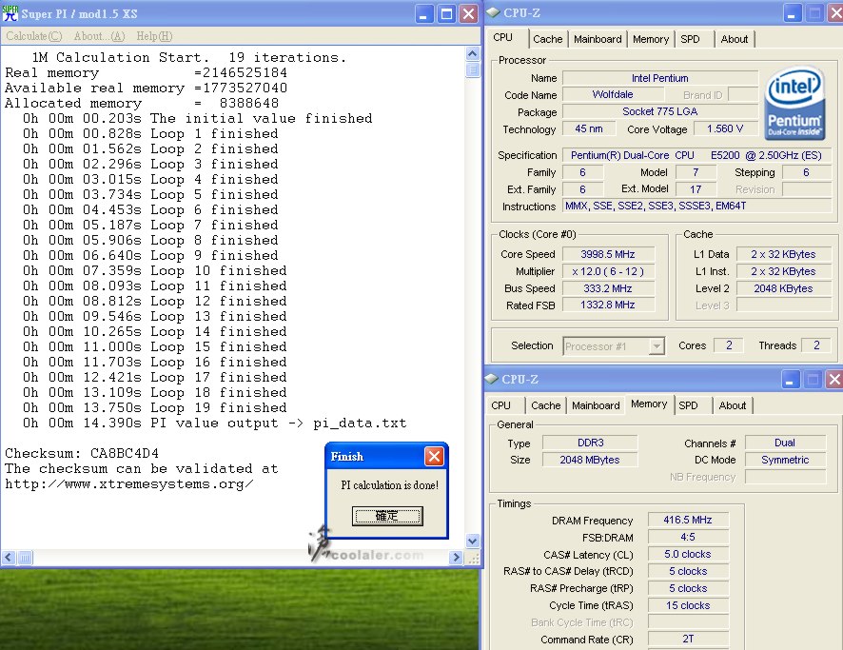The image size is (843, 650).
Task: Switch to the Mainboard tab in upper CPU-Z
Action: coord(598,39)
